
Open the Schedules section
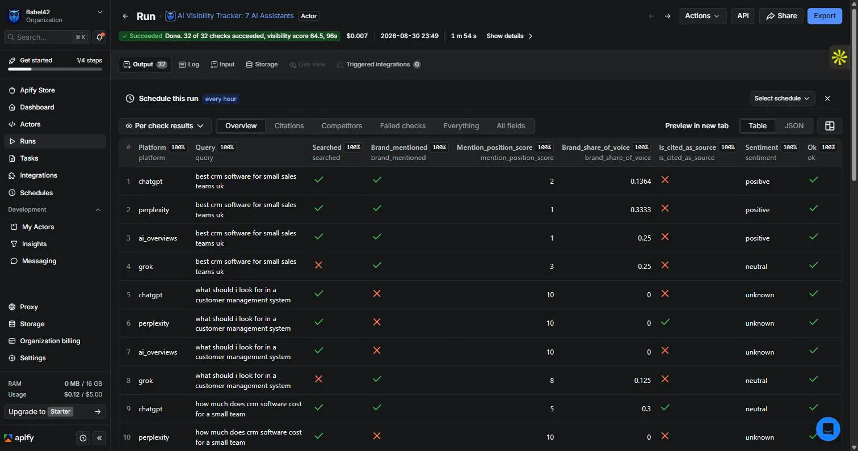(55, 193)
